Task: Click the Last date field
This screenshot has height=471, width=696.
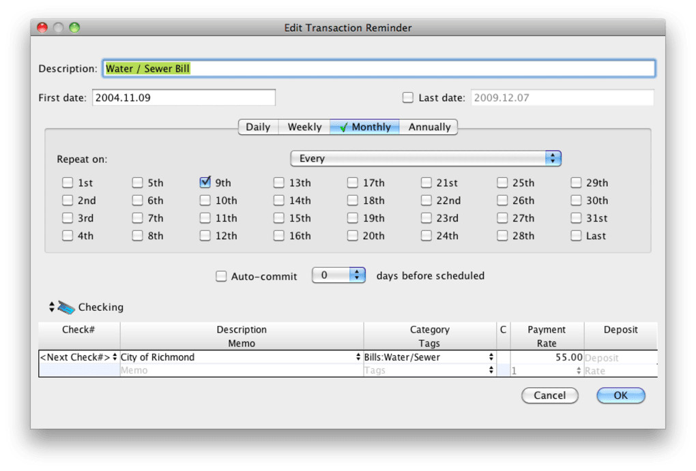Action: click(x=562, y=97)
